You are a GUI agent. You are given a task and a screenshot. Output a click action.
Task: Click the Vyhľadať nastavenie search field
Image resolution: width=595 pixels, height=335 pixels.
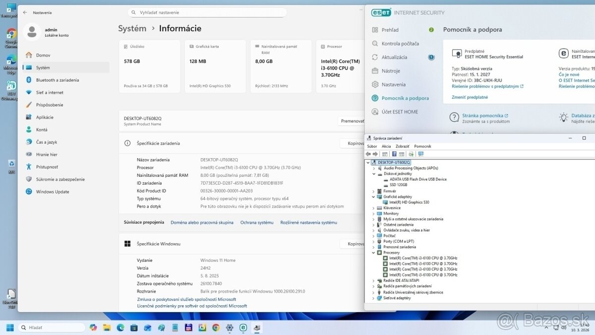pyautogui.click(x=208, y=12)
